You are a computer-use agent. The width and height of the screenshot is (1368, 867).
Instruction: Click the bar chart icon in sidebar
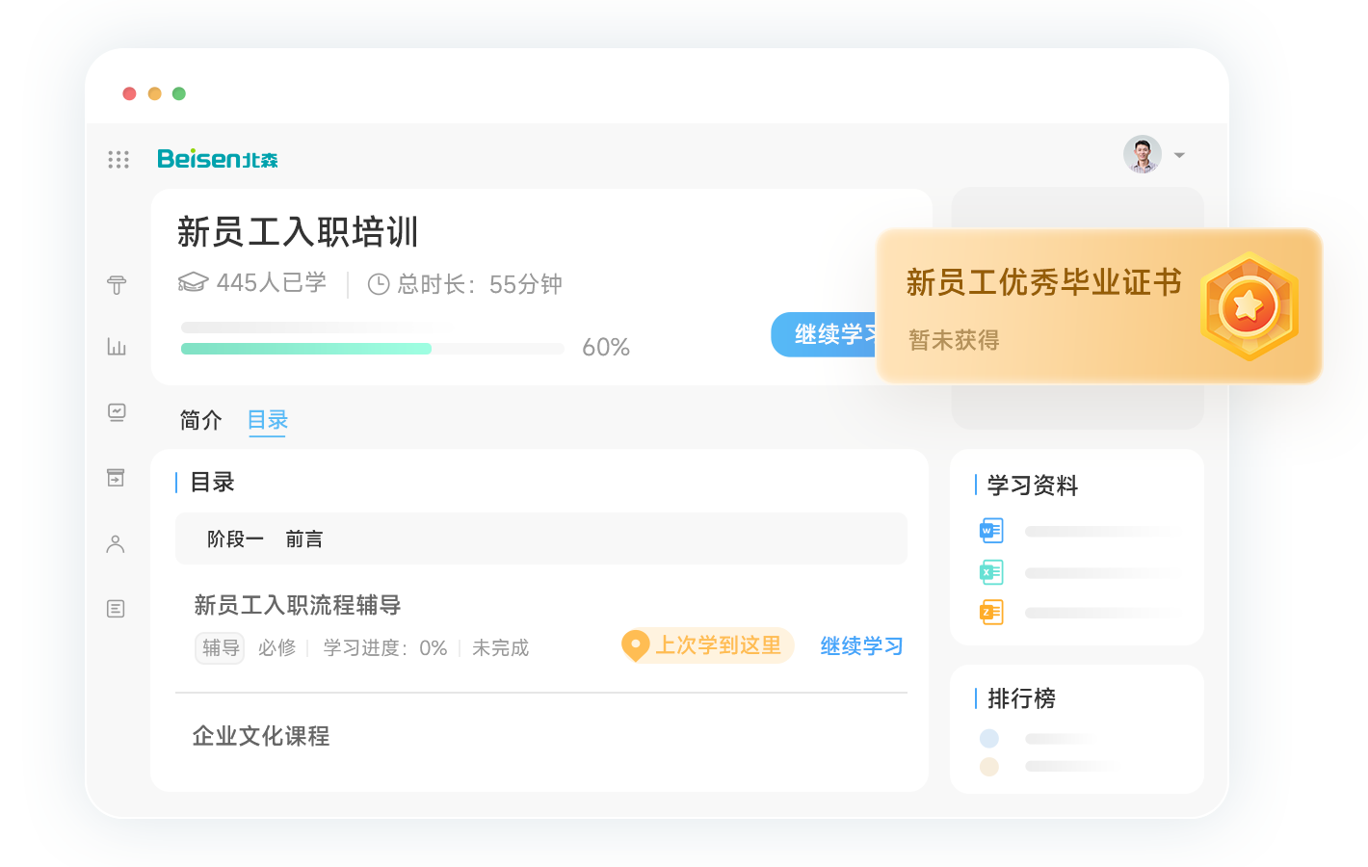coord(117,347)
